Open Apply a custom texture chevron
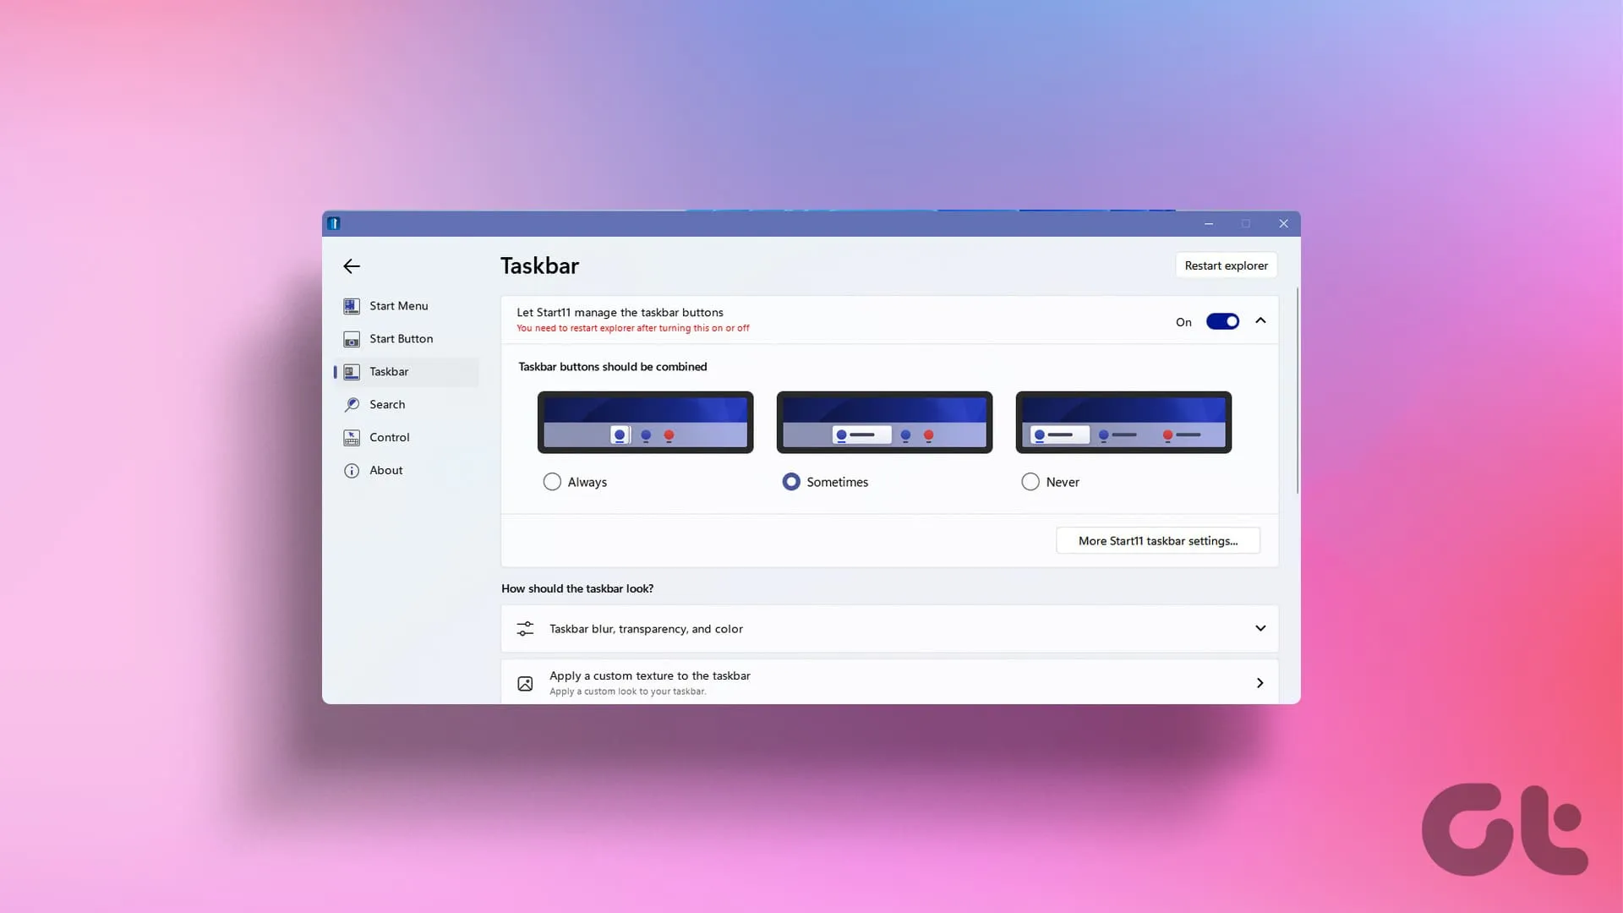This screenshot has height=913, width=1623. tap(1260, 683)
